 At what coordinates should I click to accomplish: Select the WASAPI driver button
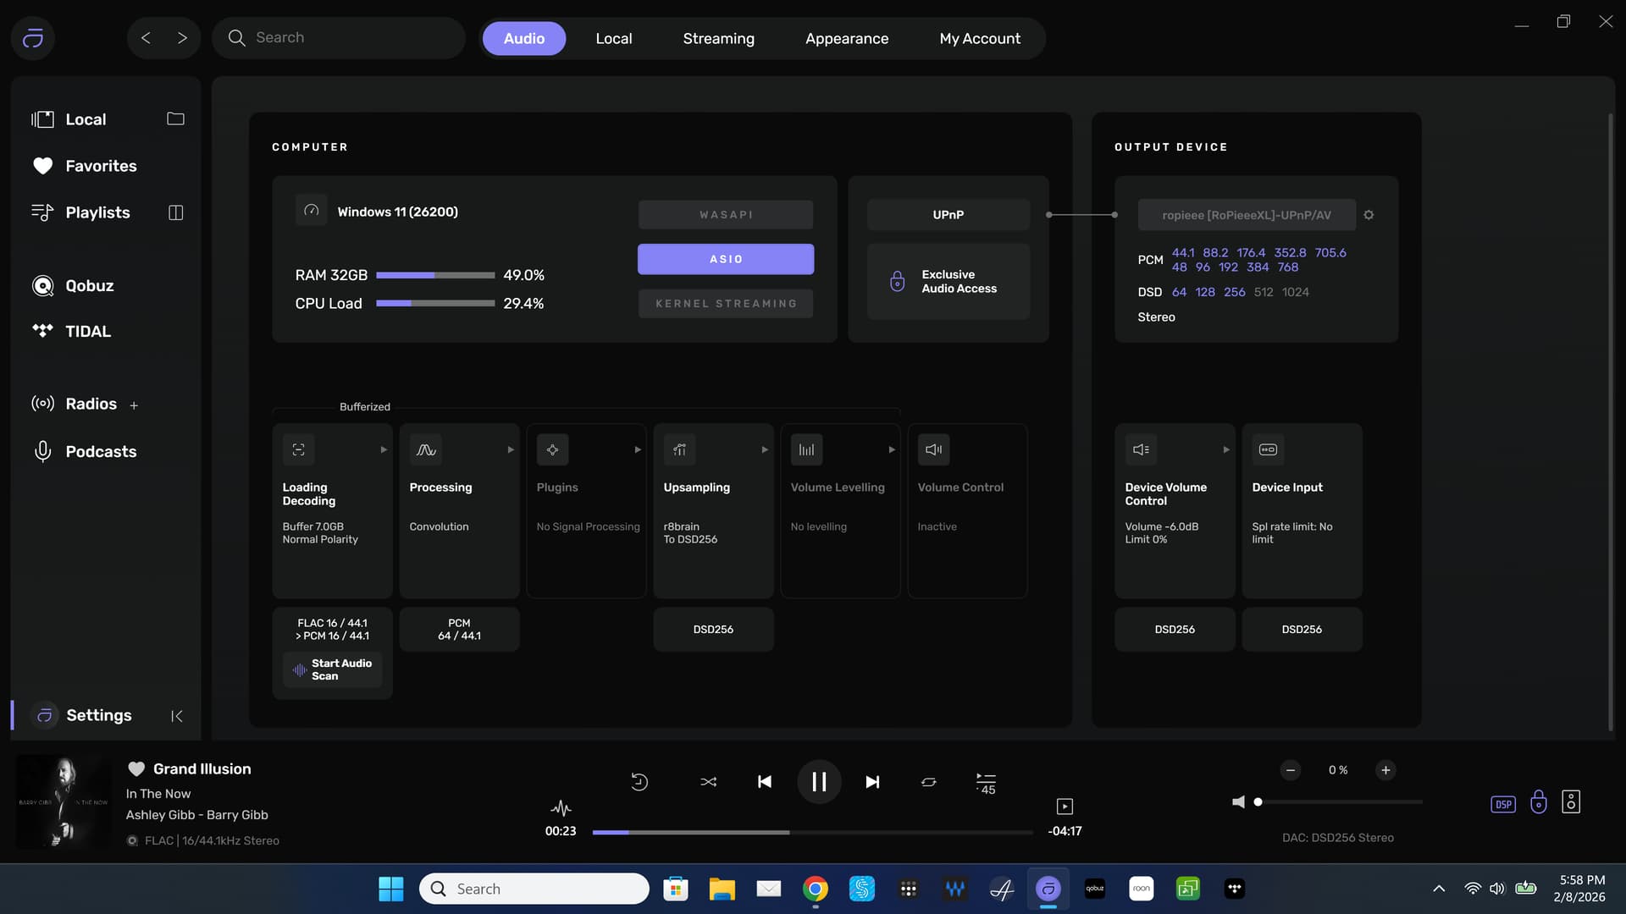tap(726, 215)
